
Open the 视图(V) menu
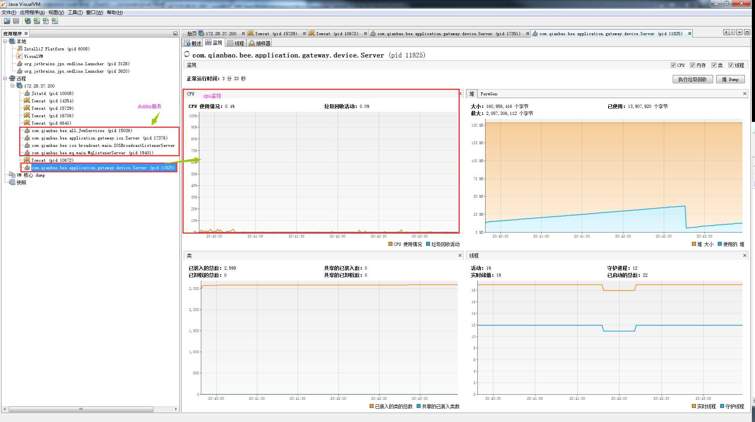[56, 13]
